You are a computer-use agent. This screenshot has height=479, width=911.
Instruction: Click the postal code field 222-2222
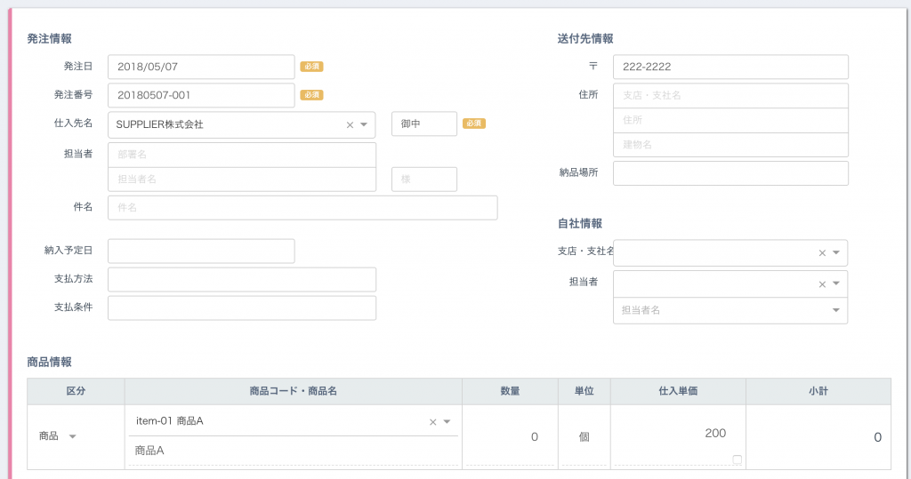pos(730,67)
